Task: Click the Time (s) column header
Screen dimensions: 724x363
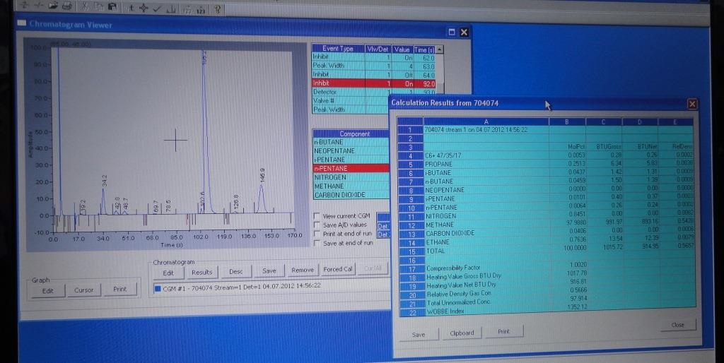Action: coord(424,49)
